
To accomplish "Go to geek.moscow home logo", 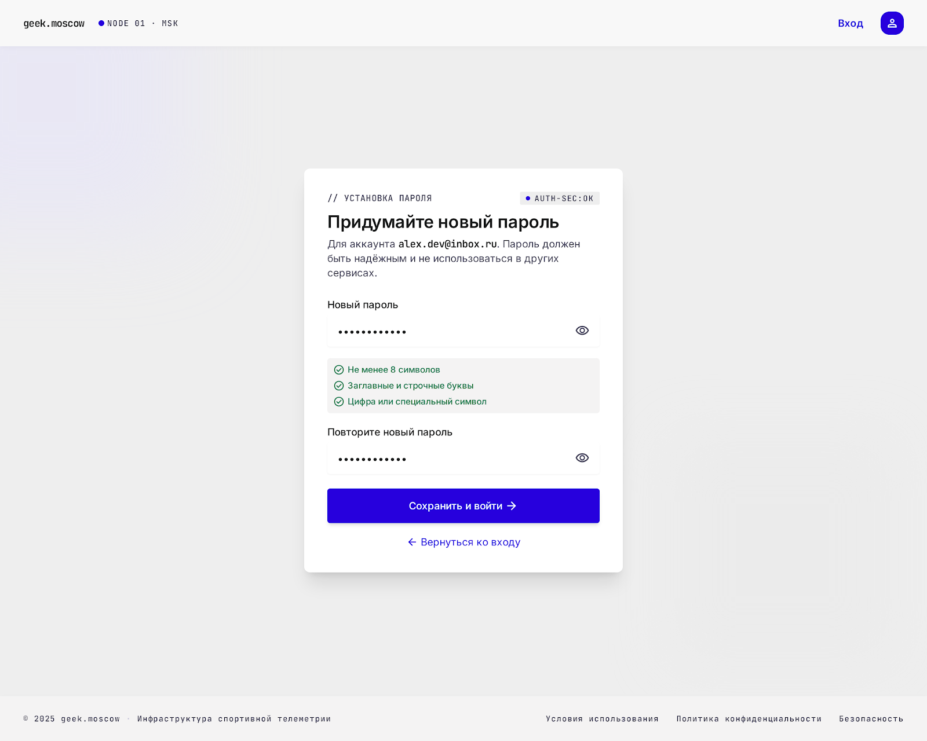I will [54, 23].
